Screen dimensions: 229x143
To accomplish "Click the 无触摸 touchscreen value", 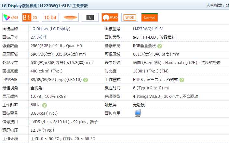I will click(139, 105).
